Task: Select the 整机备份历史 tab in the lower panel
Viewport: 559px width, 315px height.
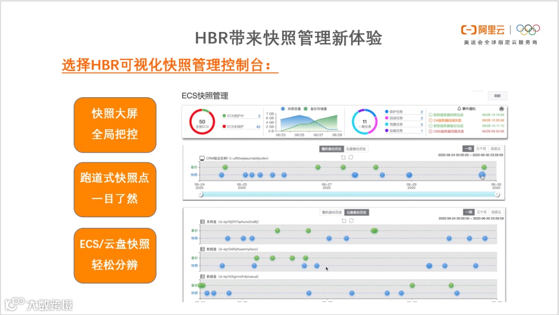Action: tap(332, 213)
